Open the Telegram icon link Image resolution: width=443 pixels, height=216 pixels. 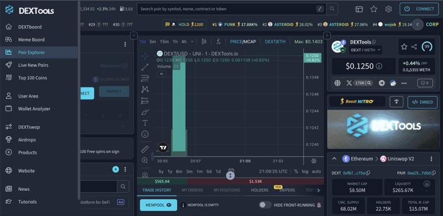click(382, 83)
